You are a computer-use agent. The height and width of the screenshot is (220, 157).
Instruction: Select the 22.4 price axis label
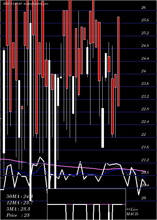click(145, 122)
